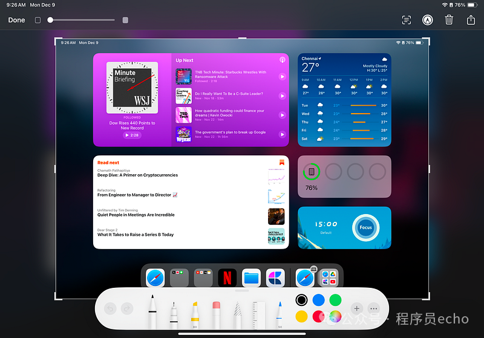Select the fine-tip marker tool
The height and width of the screenshot is (338, 484).
pos(174,311)
